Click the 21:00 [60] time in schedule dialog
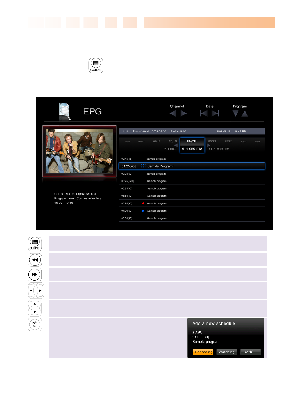 tap(200, 337)
